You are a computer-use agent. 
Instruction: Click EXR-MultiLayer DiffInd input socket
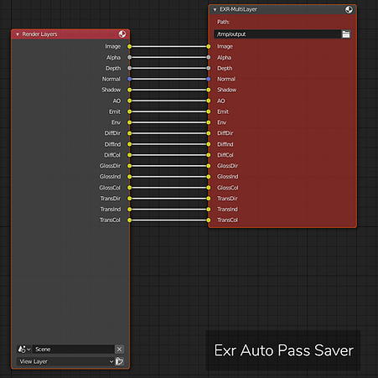coord(209,144)
